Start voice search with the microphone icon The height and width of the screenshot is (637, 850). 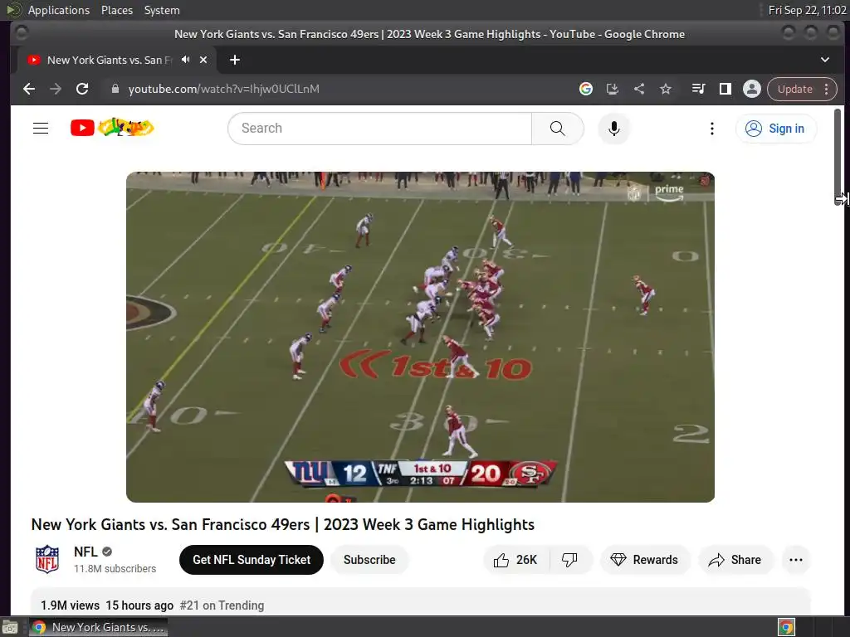tap(613, 129)
